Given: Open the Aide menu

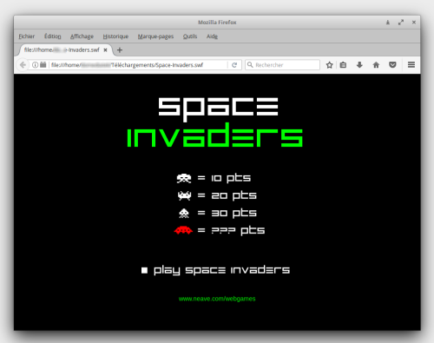Looking at the screenshot, I should pos(212,36).
